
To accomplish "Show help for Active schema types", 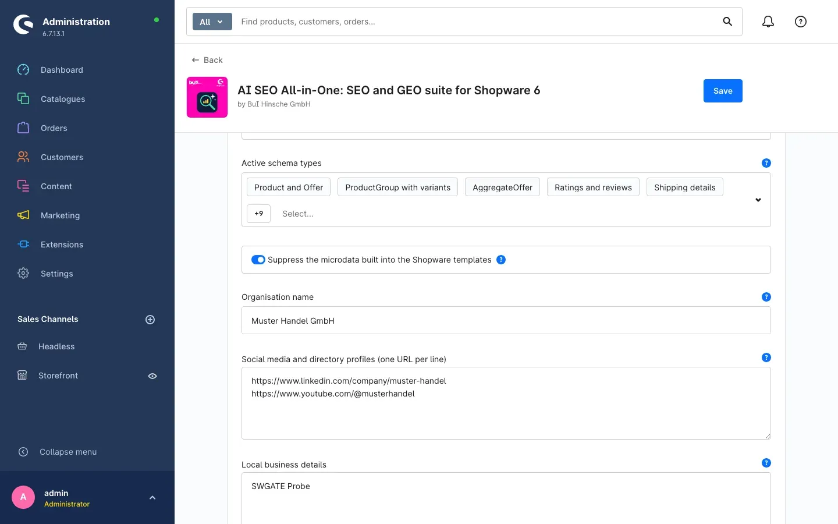I will [x=766, y=163].
